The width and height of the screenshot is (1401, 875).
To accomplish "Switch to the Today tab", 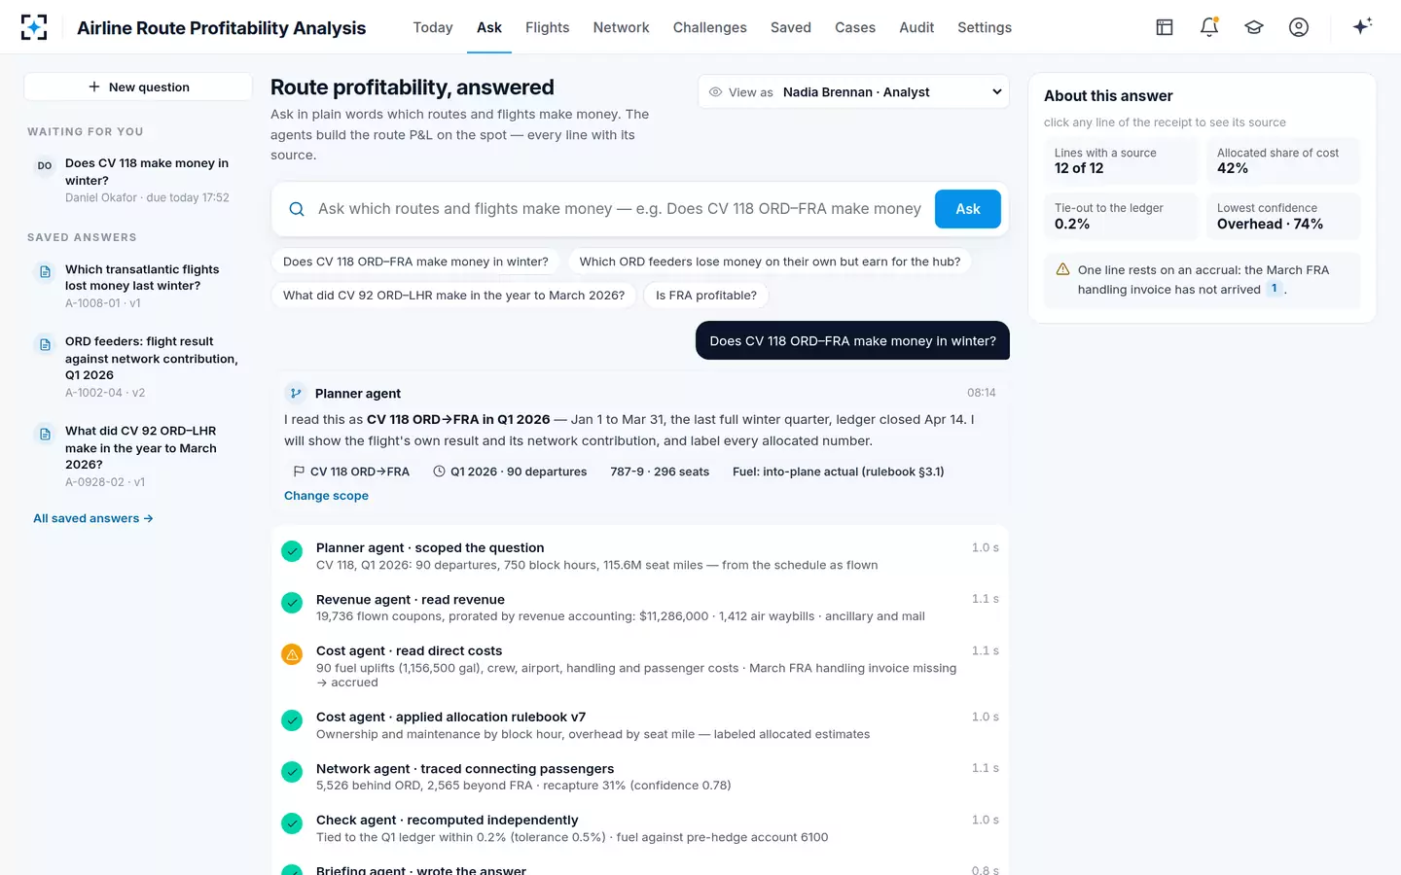I will click(433, 27).
